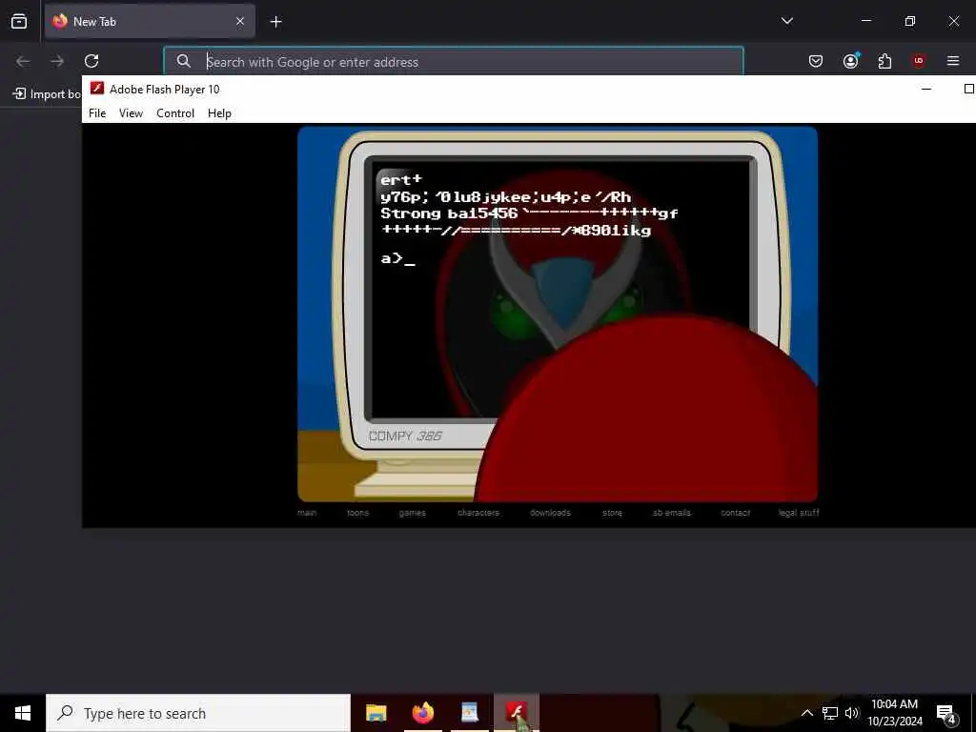Viewport: 976px width, 732px height.
Task: Open the network status tray icon
Action: tap(830, 713)
